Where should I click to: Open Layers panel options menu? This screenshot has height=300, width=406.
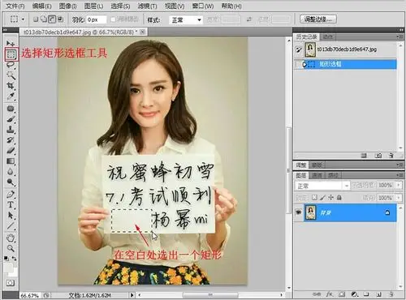click(399, 175)
